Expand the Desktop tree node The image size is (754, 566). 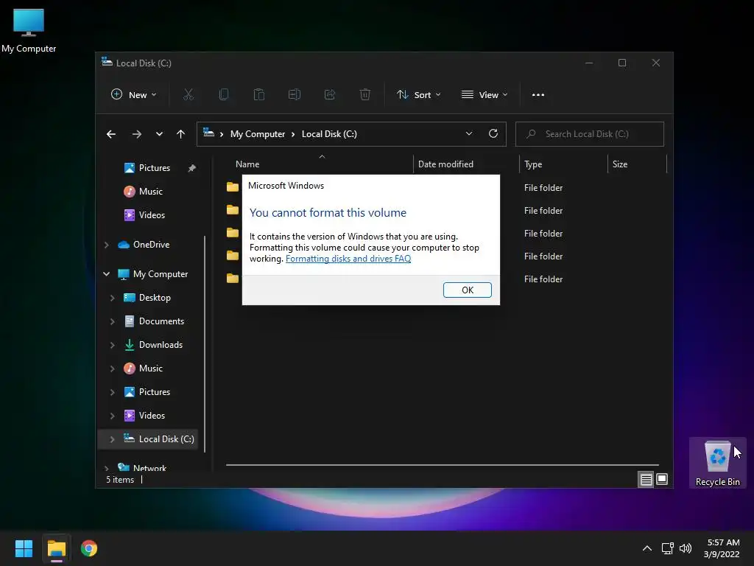coord(112,298)
